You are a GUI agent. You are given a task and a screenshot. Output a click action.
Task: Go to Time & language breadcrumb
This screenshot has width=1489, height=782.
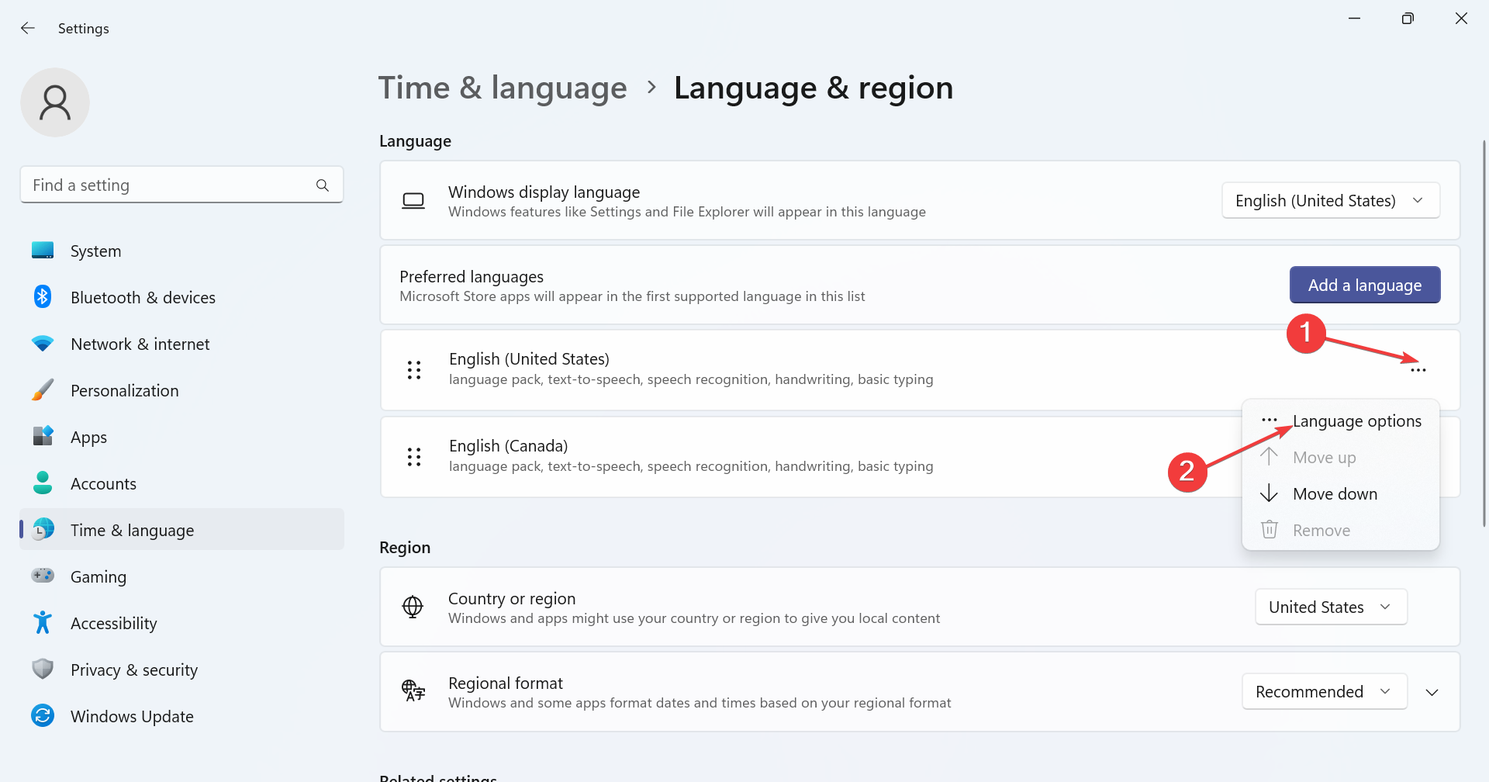coord(503,88)
